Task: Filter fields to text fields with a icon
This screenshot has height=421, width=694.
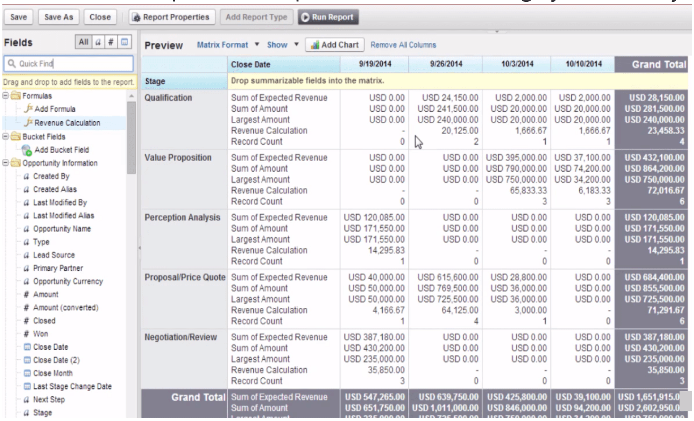Action: click(x=98, y=42)
